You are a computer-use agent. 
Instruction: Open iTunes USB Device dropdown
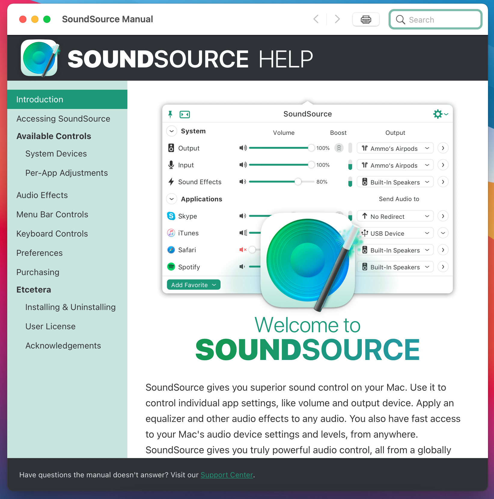(395, 233)
